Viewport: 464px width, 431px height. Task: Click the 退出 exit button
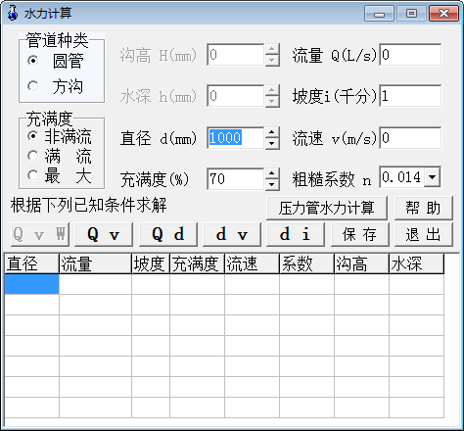424,234
